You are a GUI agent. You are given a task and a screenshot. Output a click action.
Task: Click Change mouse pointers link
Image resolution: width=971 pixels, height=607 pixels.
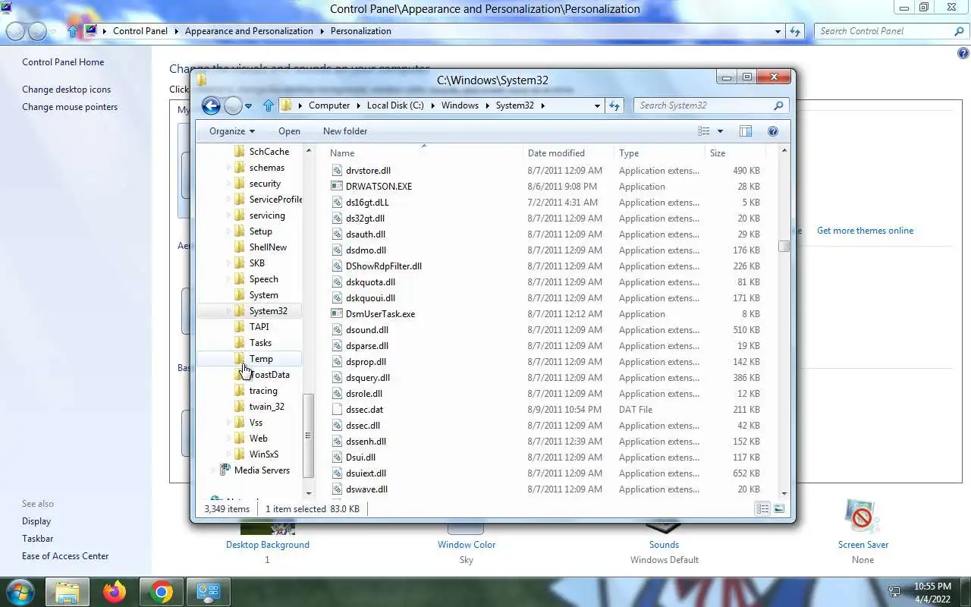70,107
